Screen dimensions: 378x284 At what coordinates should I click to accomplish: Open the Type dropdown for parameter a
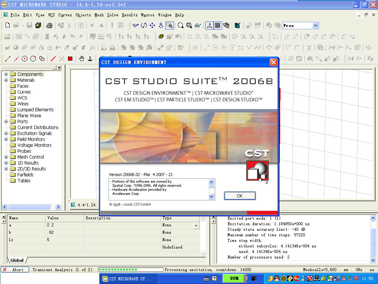[196, 226]
